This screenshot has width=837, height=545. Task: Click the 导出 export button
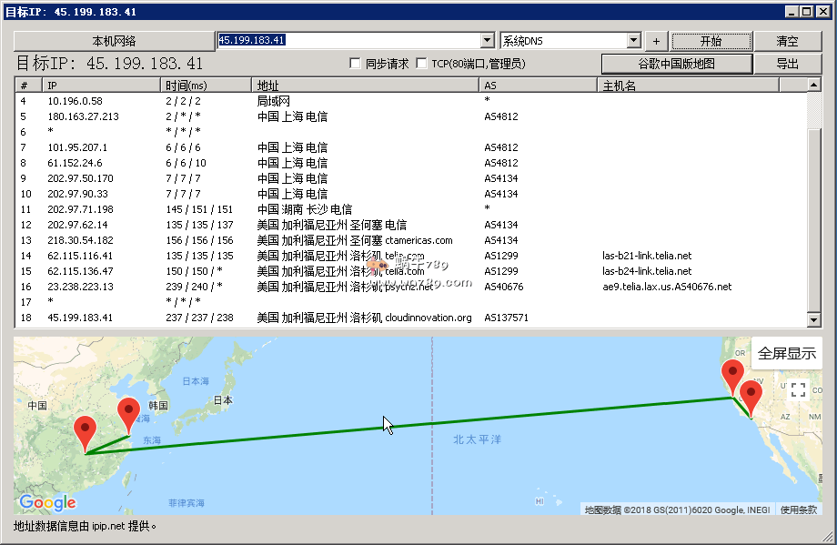pyautogui.click(x=787, y=64)
